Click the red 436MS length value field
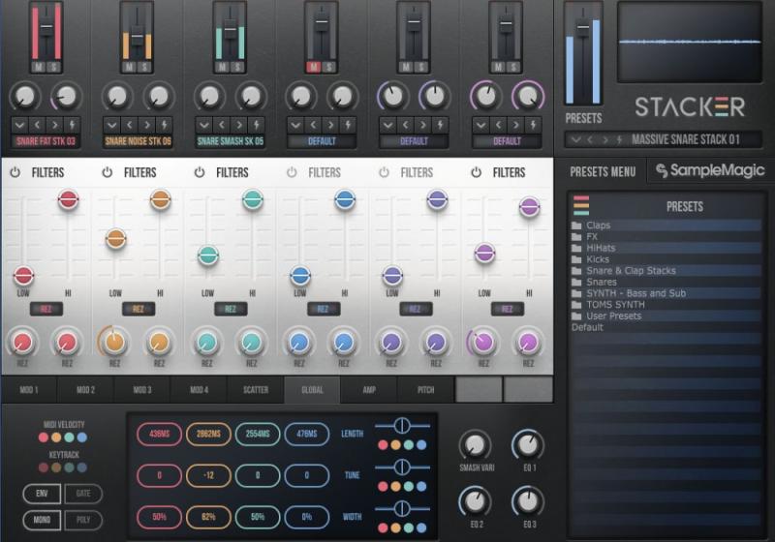Screen dimensions: 775x542 click(159, 435)
